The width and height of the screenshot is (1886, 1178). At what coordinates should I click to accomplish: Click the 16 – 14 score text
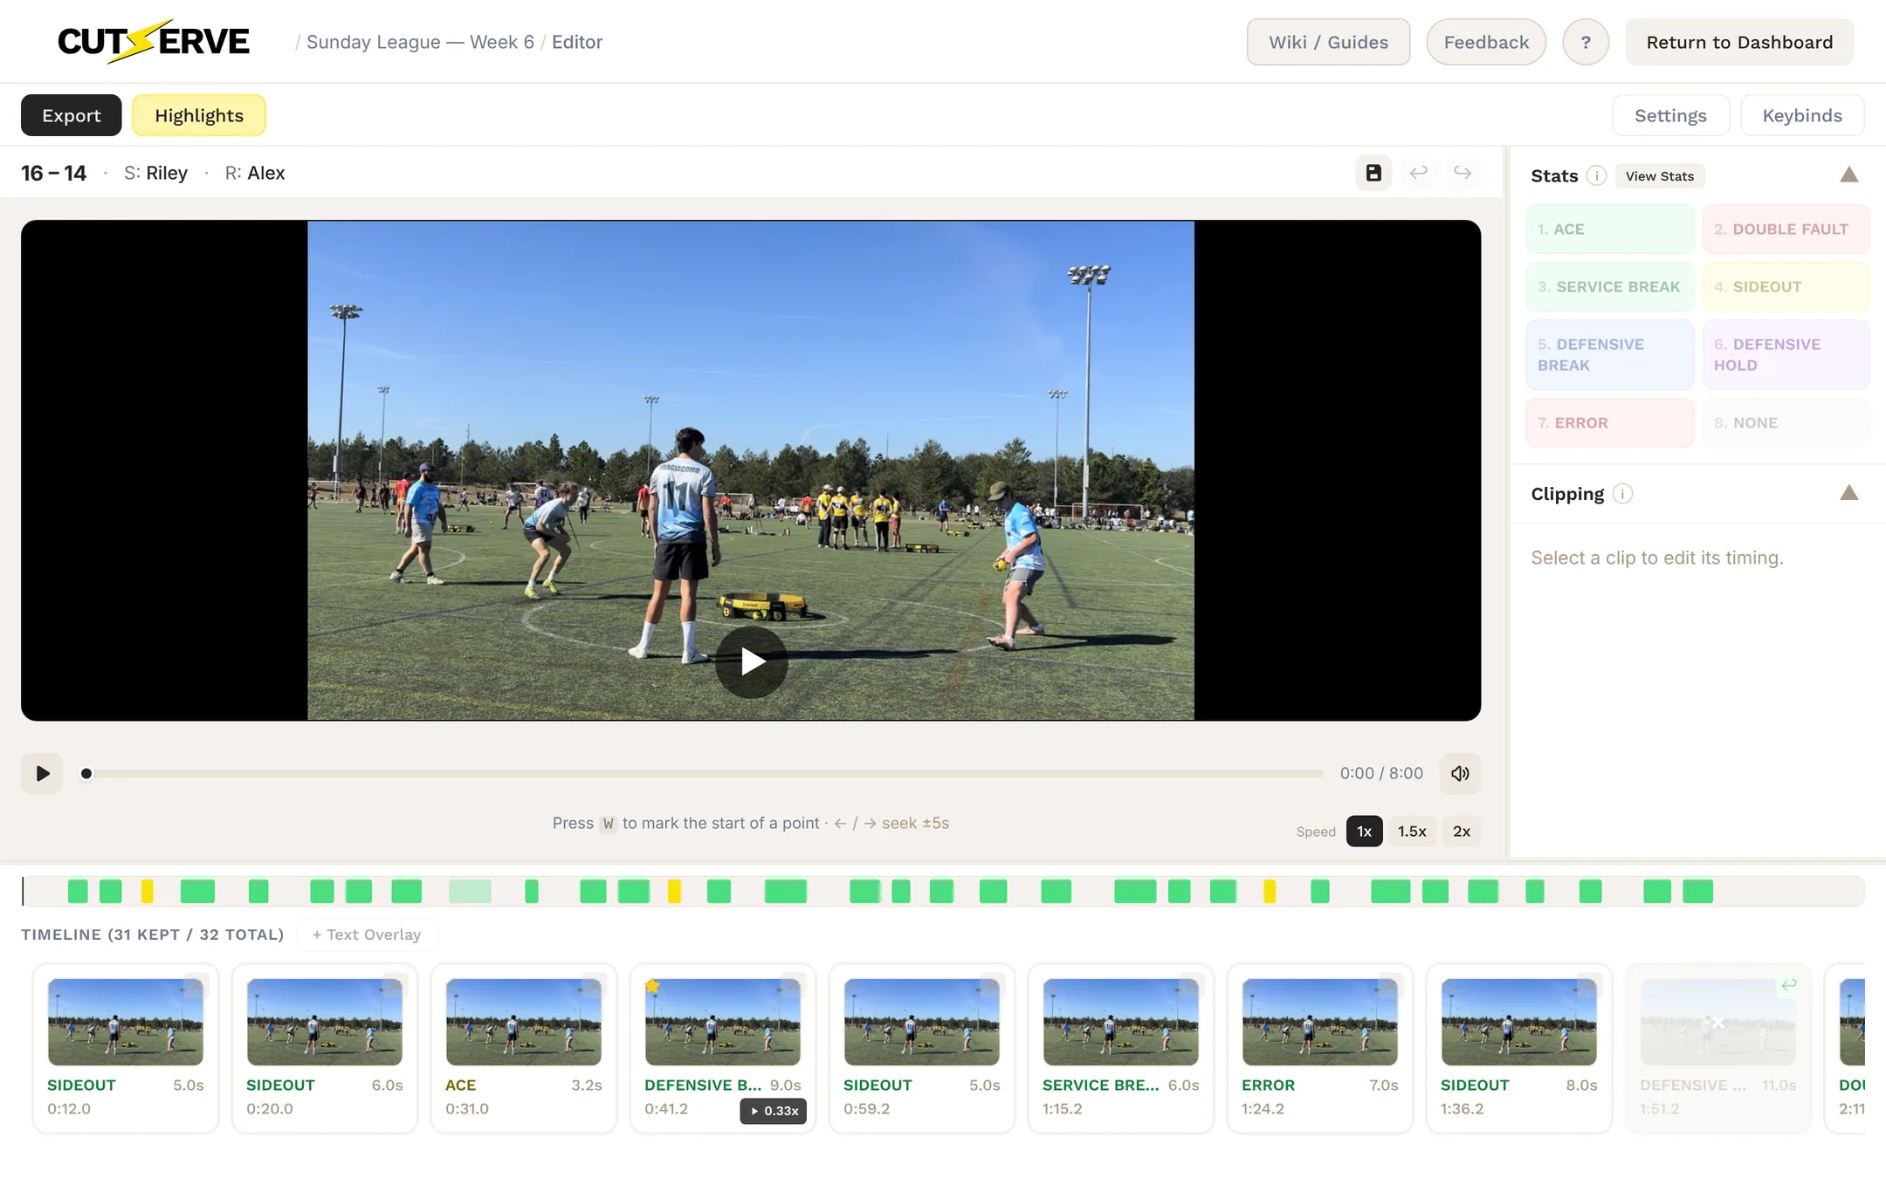tap(54, 173)
